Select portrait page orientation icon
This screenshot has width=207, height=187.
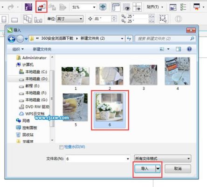click(x=4, y=19)
